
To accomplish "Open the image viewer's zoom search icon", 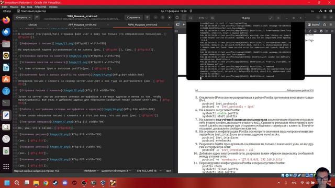I will pyautogui.click(x=191, y=18).
